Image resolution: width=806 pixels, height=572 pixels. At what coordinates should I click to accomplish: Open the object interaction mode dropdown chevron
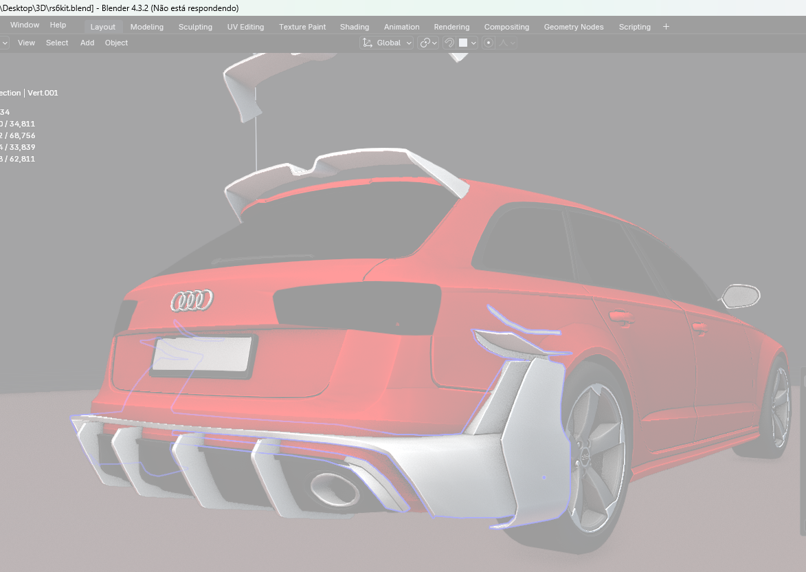coord(4,43)
